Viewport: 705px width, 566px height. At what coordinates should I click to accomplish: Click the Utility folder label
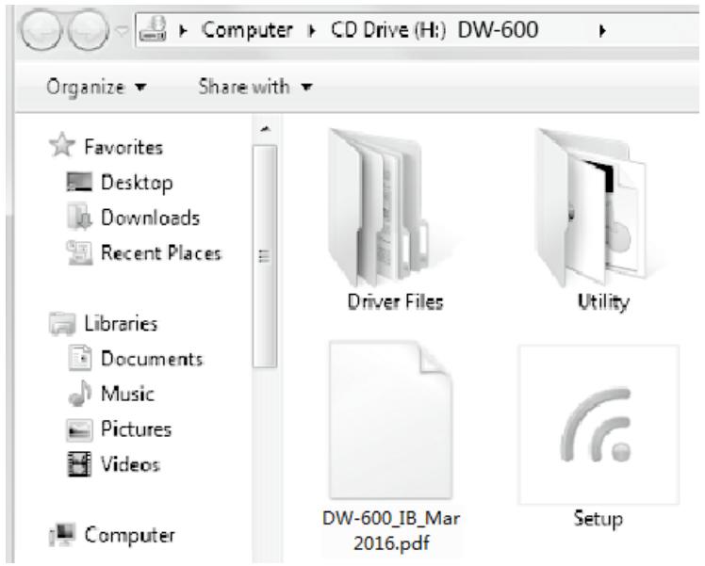603,302
